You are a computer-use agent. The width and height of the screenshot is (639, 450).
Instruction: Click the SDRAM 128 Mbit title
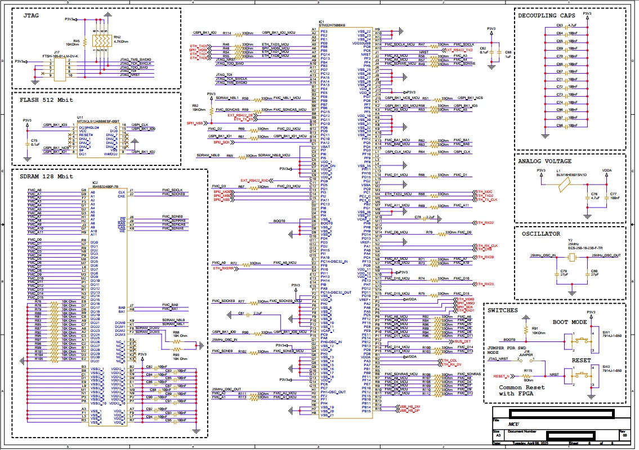click(46, 176)
